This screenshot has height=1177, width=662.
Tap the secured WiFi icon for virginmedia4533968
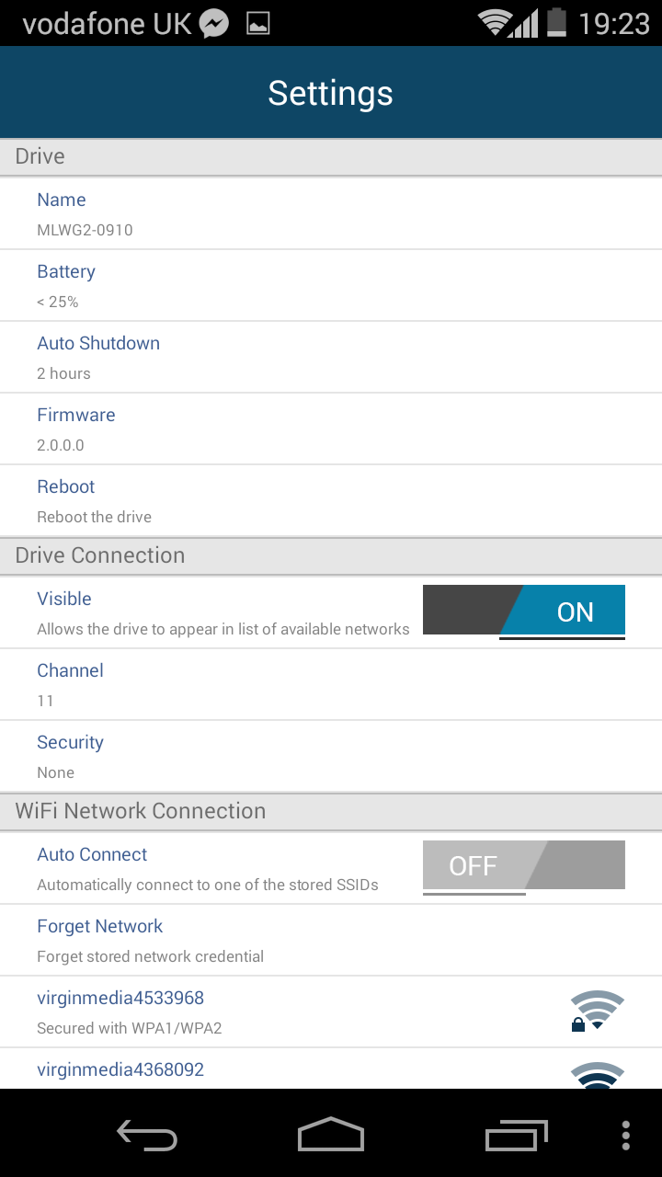tap(597, 1011)
